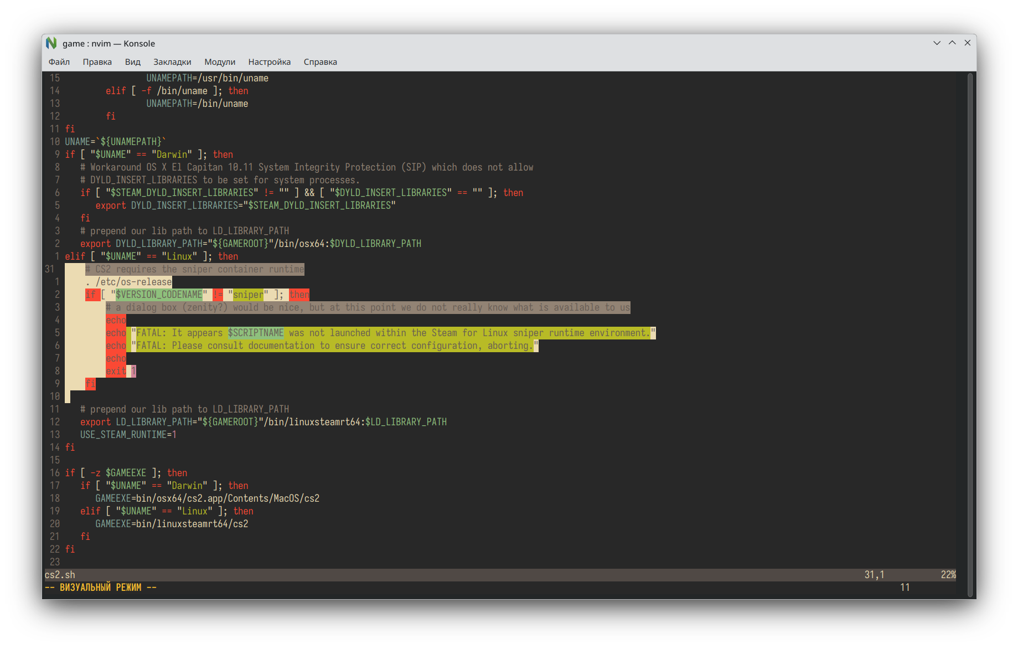1018x649 pixels.
Task: Click the cs2.sh filename in the status line
Action: point(60,575)
